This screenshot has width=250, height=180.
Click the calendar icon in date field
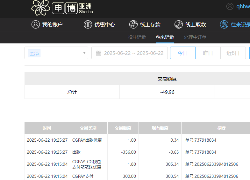tap(98, 53)
